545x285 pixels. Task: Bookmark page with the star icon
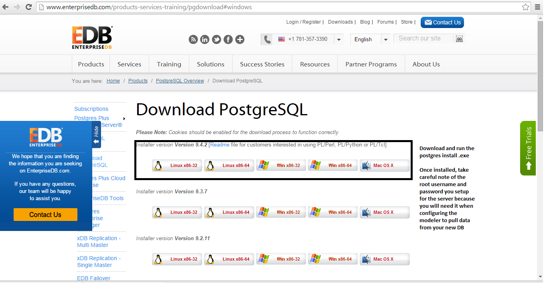pyautogui.click(x=525, y=7)
